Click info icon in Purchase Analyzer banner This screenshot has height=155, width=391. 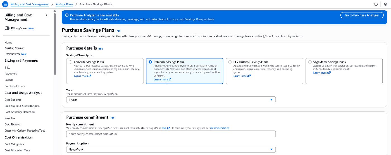tap(67, 15)
